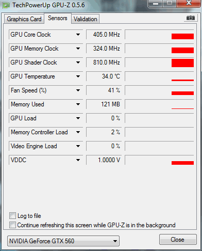Click the GPU-Z app icon in title bar
The height and width of the screenshot is (251, 202).
coord(6,5)
